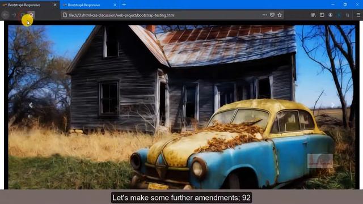Viewport: 363px width, 204px height.
Task: Close the inactive blue Bootstrap4 Responsive tab
Action: (x=115, y=5)
